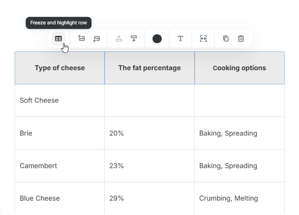Duplicate row with copy icon
The image size is (299, 215).
click(x=226, y=39)
